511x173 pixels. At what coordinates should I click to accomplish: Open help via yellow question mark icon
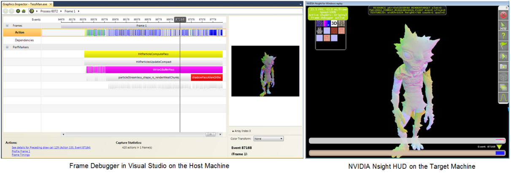click(x=503, y=36)
